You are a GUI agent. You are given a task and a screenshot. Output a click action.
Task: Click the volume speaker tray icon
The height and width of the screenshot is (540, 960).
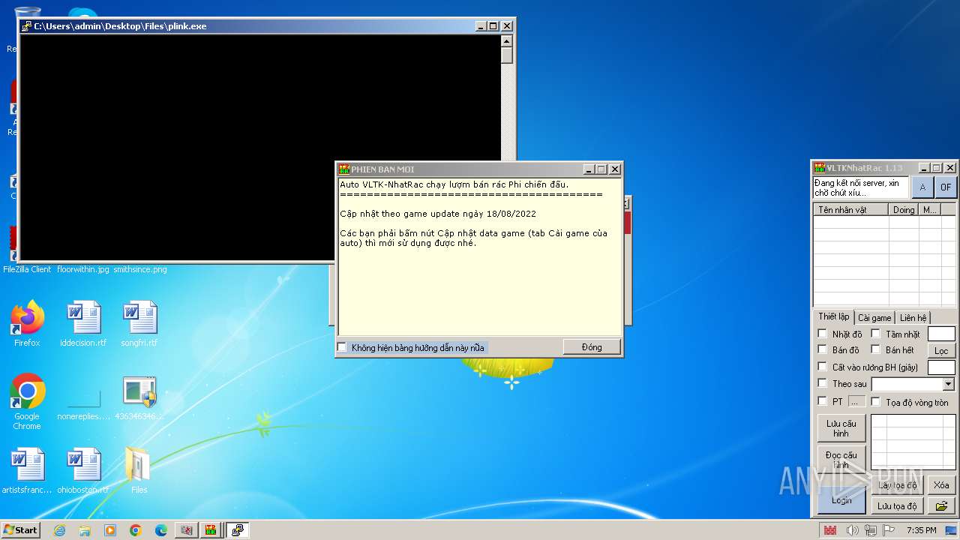click(852, 530)
